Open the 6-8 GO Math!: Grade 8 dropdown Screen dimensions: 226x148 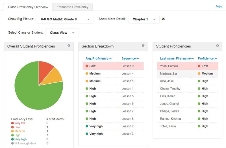coord(65,19)
